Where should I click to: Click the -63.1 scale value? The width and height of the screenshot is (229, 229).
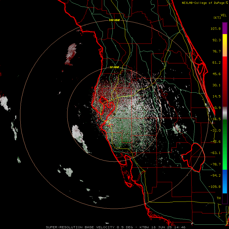click(216, 153)
